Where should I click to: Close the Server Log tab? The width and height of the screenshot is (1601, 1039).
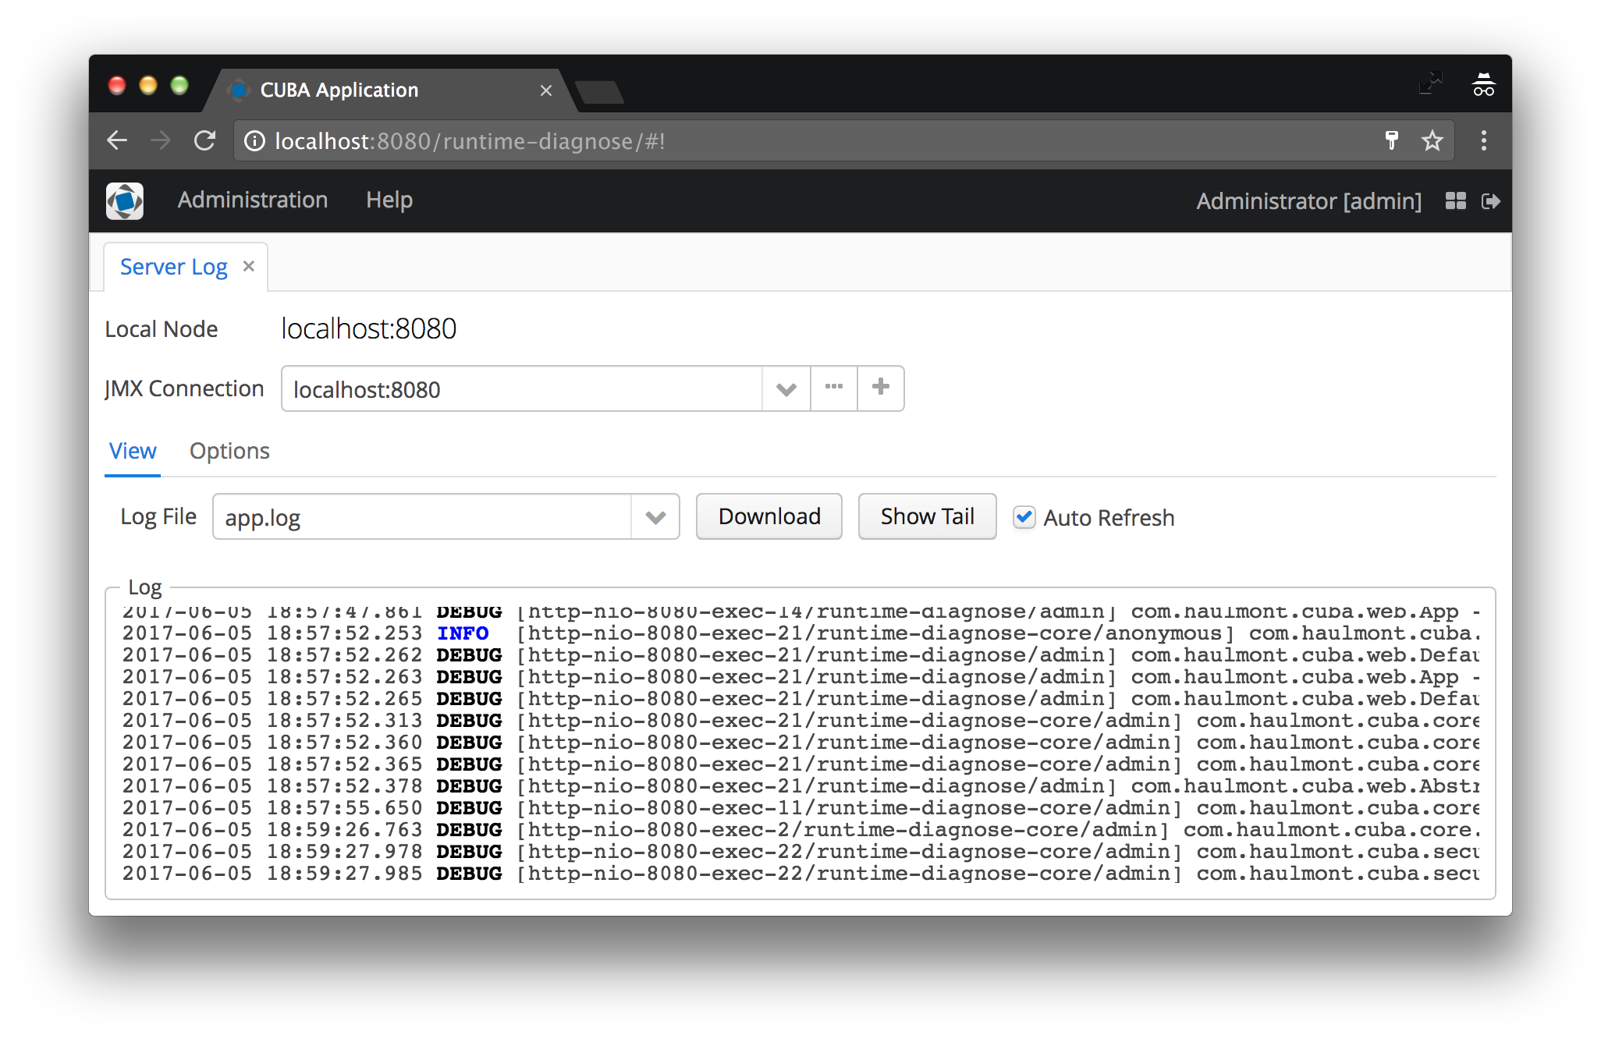click(249, 266)
